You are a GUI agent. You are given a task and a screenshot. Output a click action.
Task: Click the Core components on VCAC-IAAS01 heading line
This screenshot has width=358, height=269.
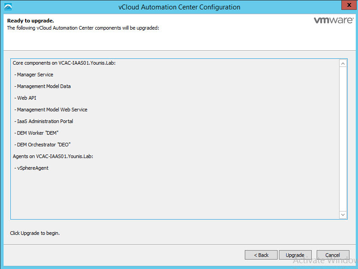[x=64, y=63]
